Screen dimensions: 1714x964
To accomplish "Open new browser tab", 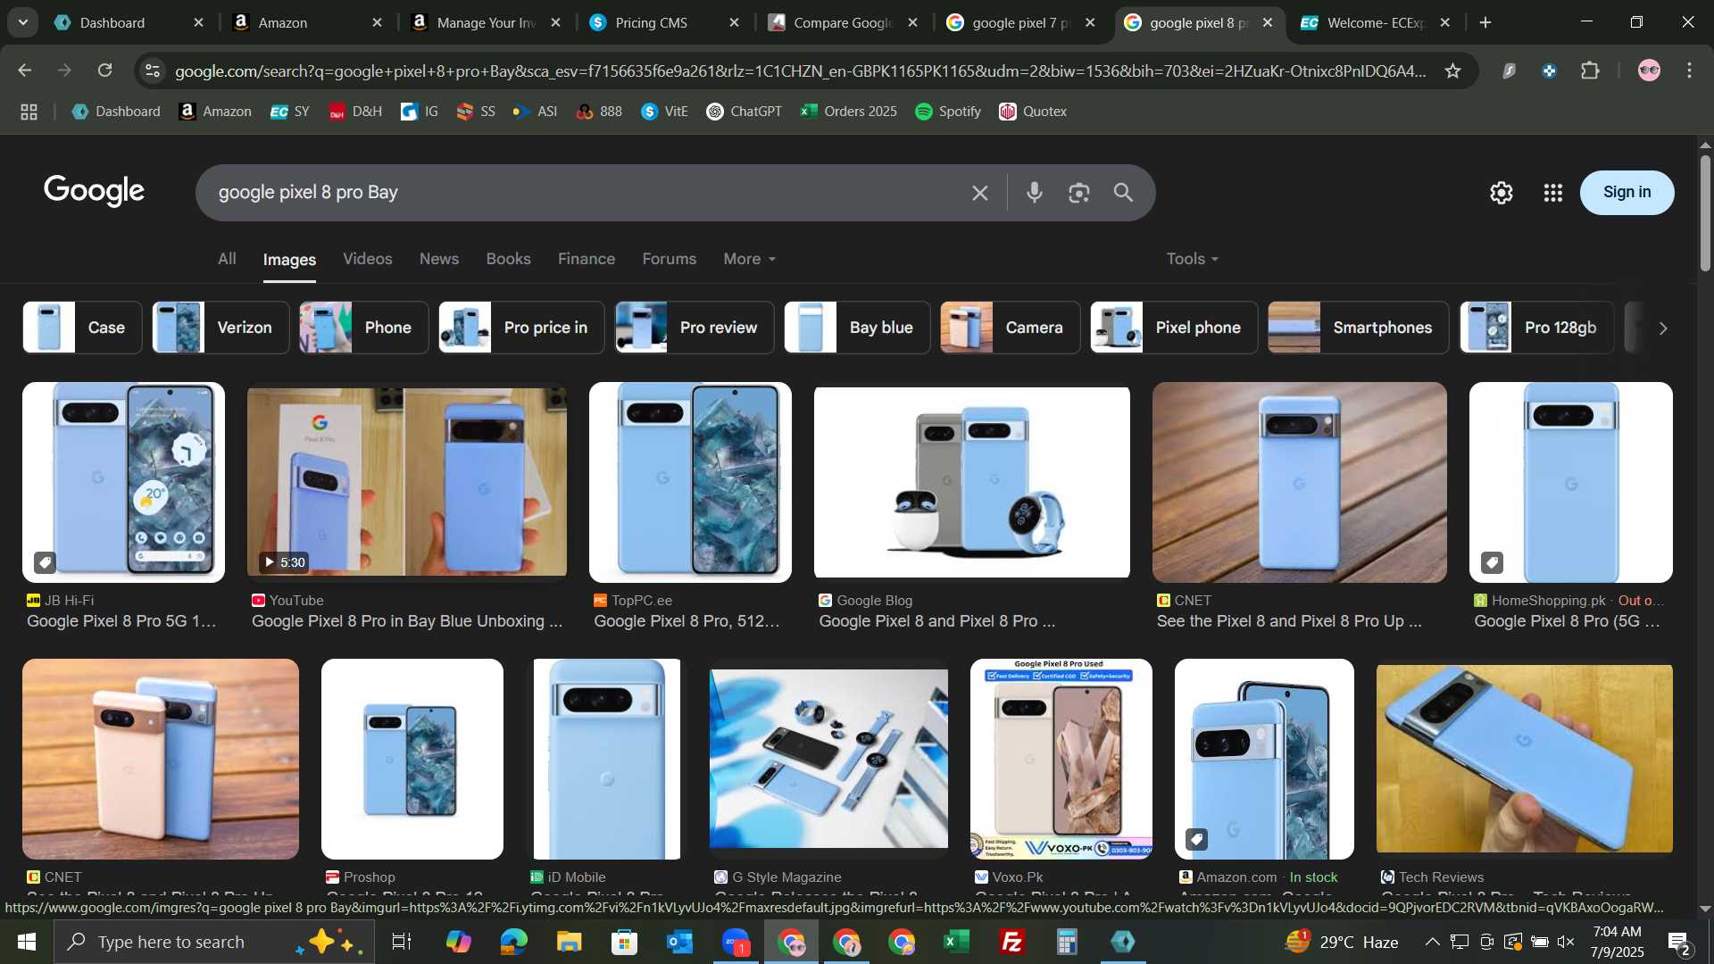I will click(x=1485, y=22).
